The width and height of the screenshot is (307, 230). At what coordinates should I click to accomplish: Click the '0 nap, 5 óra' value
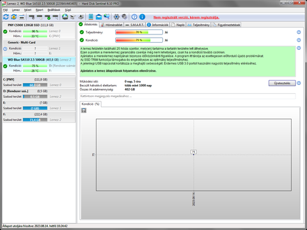(132, 81)
